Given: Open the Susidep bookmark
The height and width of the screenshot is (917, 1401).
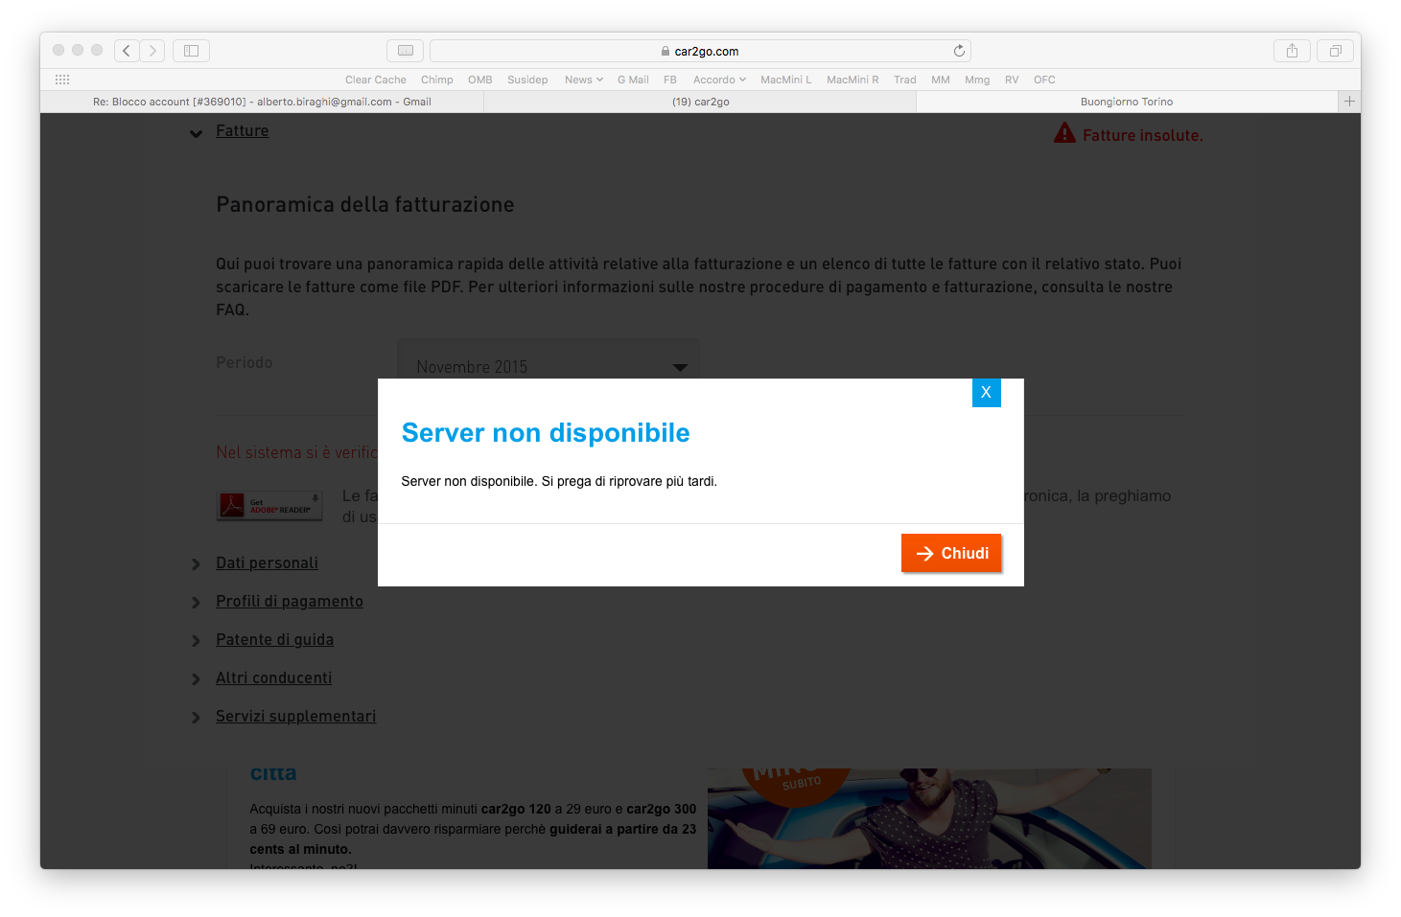Looking at the screenshot, I should 527,80.
